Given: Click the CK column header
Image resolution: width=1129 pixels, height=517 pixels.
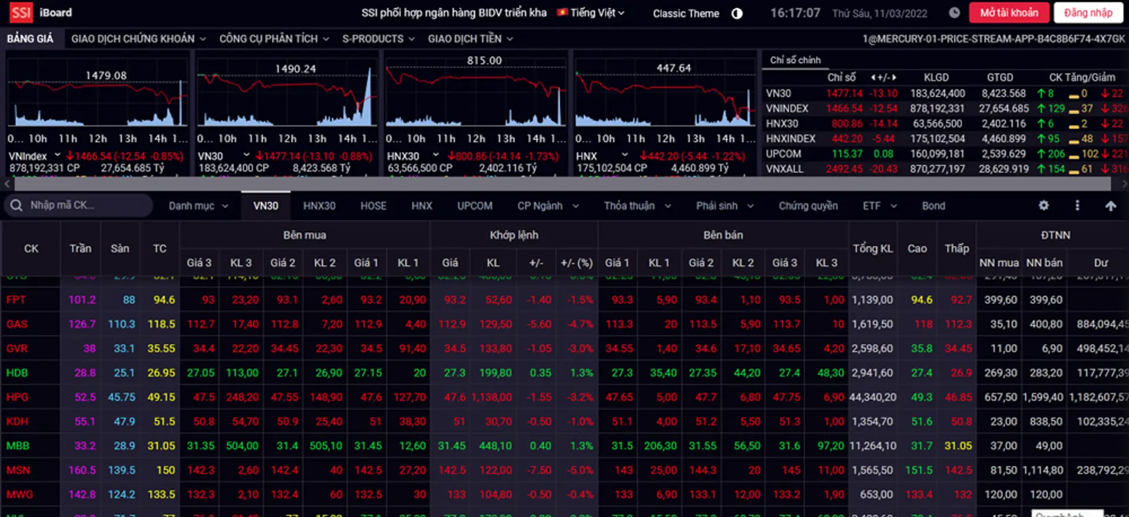Looking at the screenshot, I should click(x=31, y=248).
